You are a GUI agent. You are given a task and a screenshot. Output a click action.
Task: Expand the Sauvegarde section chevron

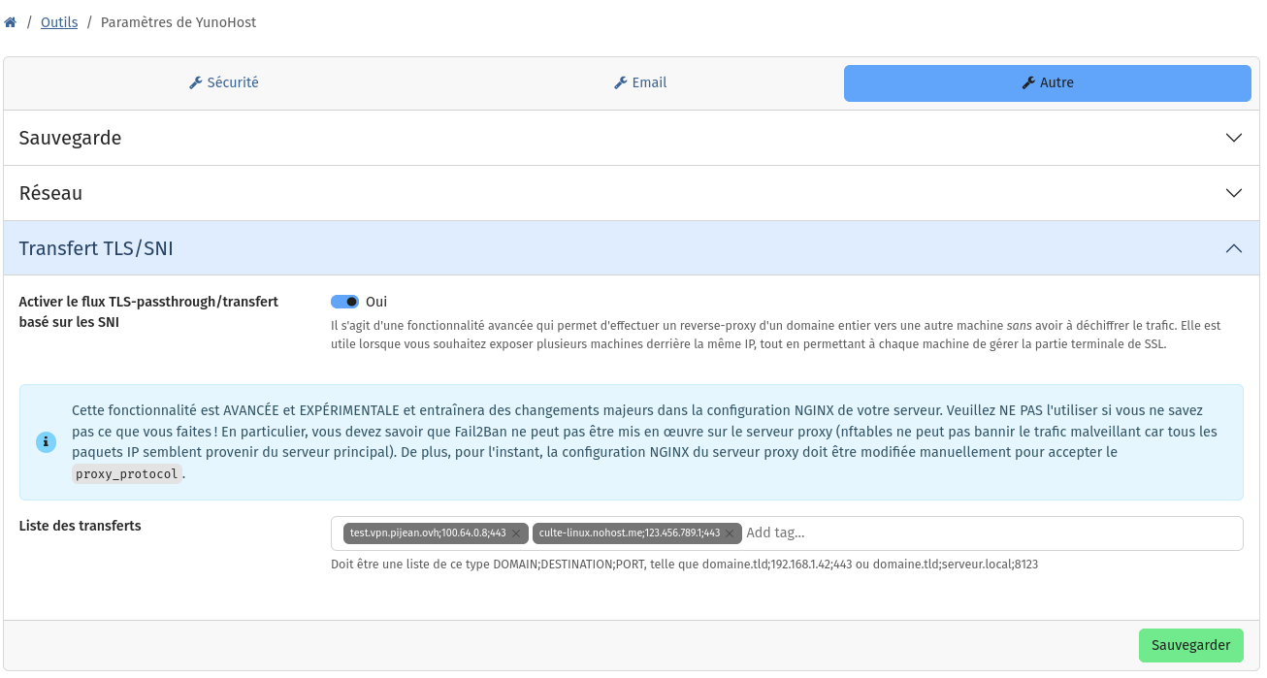pyautogui.click(x=1233, y=138)
